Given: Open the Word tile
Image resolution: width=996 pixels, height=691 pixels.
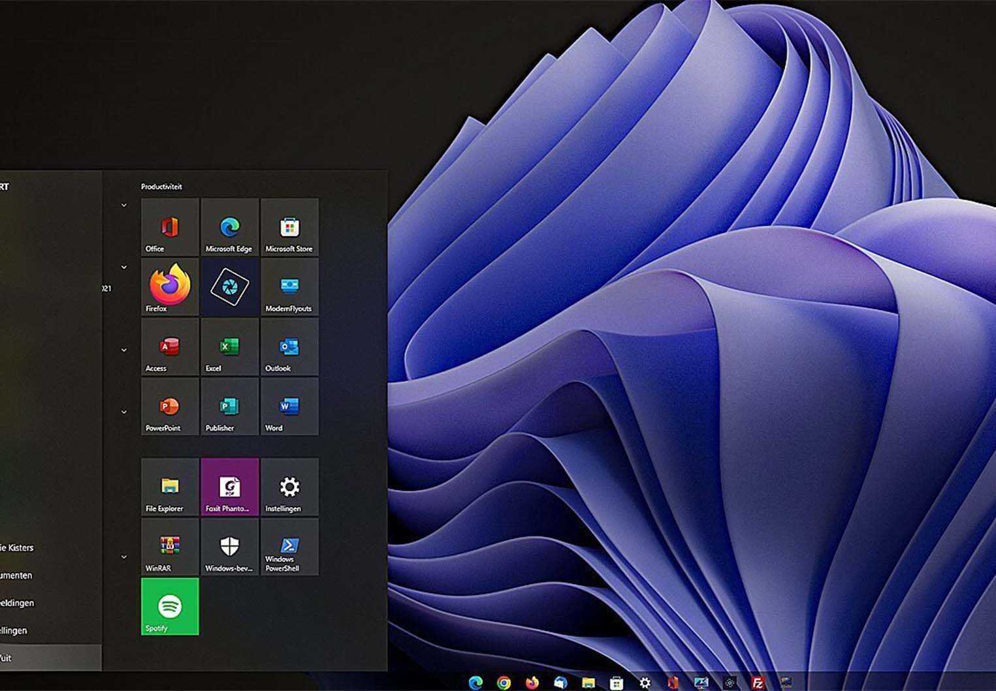Looking at the screenshot, I should (x=289, y=407).
